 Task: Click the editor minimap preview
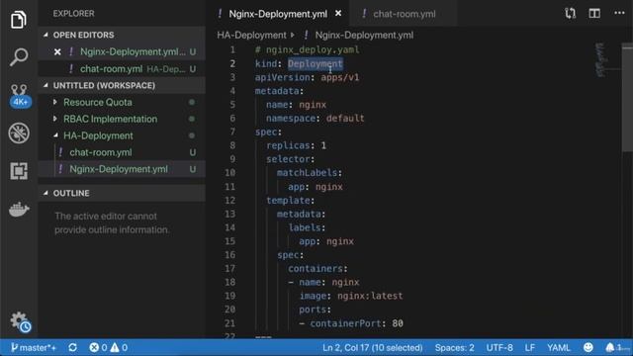point(599,59)
